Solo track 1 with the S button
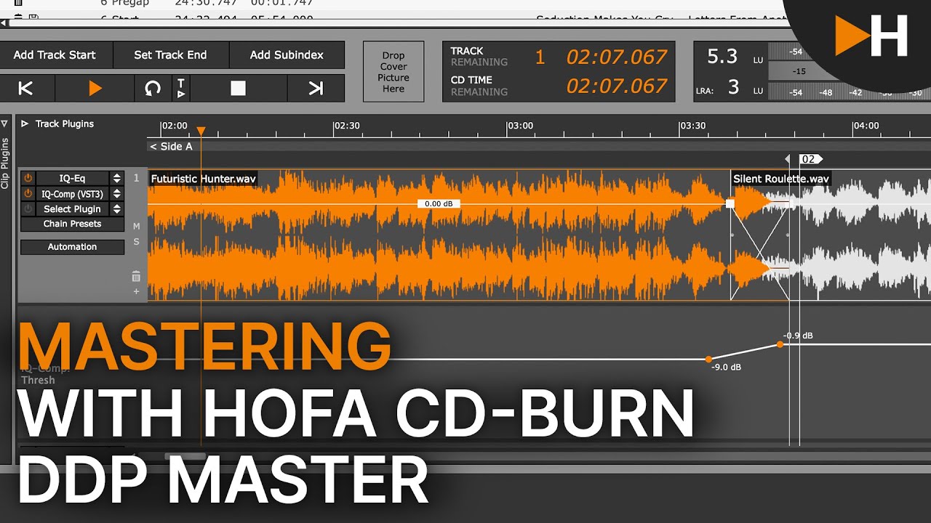Viewport: 931px width, 523px height. point(136,242)
